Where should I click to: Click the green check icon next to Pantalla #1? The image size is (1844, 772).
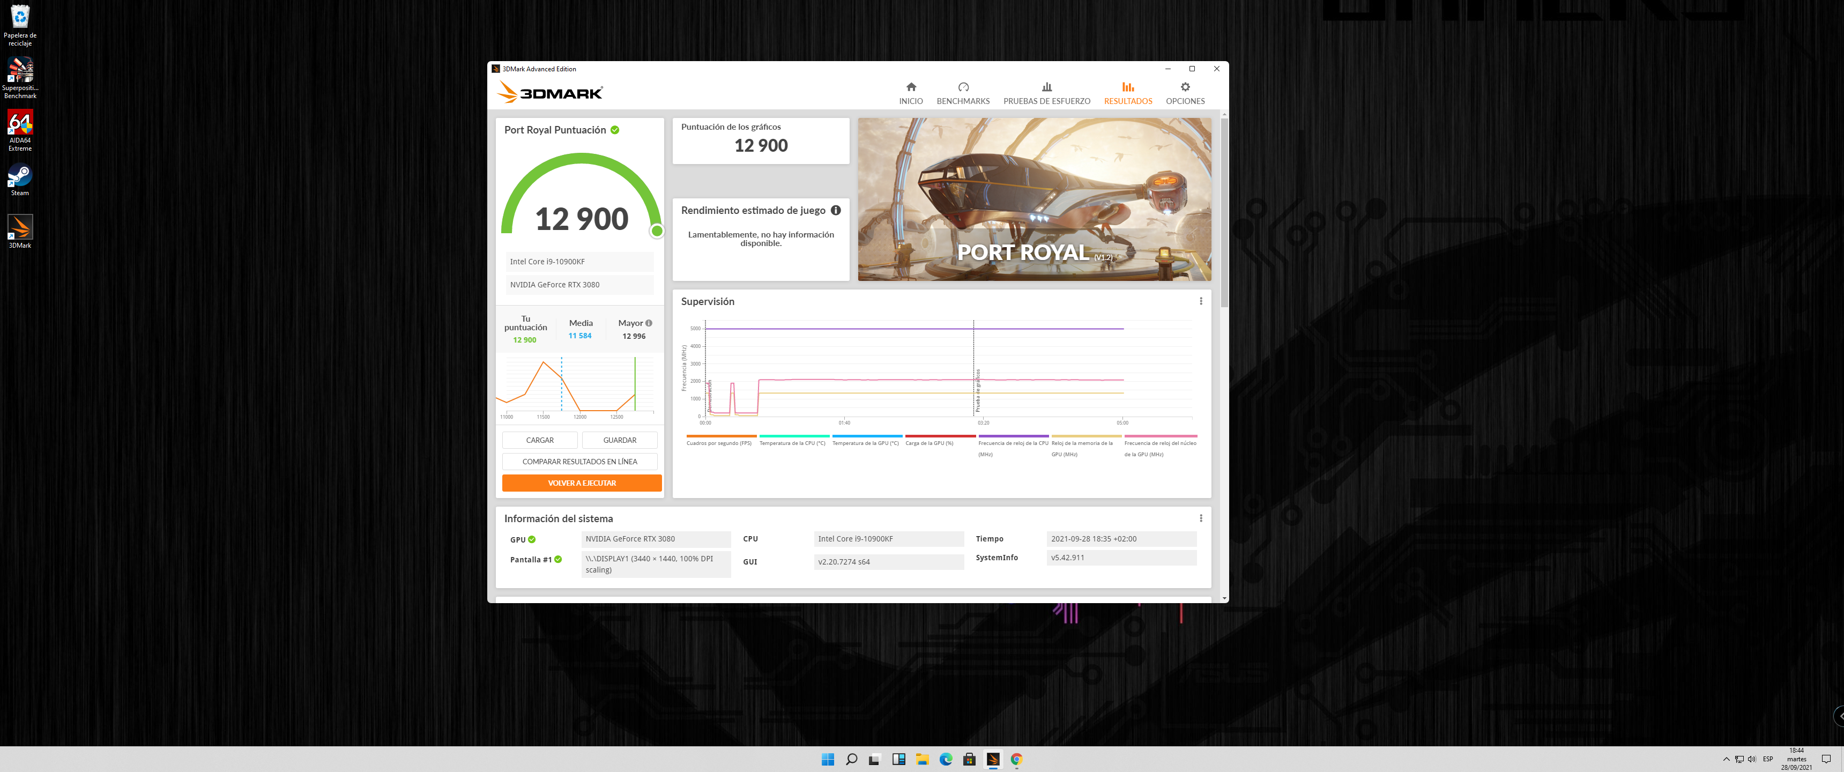[559, 559]
